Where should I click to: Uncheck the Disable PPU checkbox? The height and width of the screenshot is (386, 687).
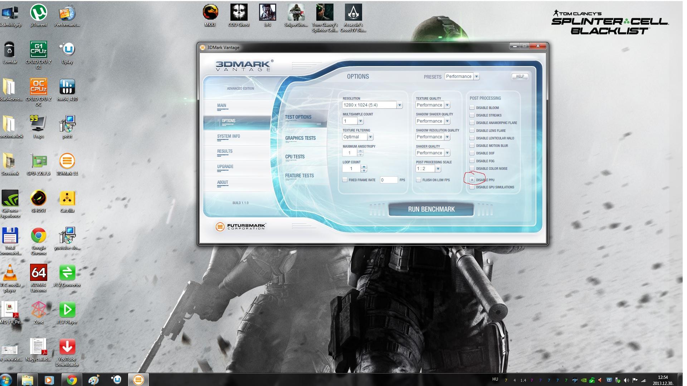pos(472,180)
